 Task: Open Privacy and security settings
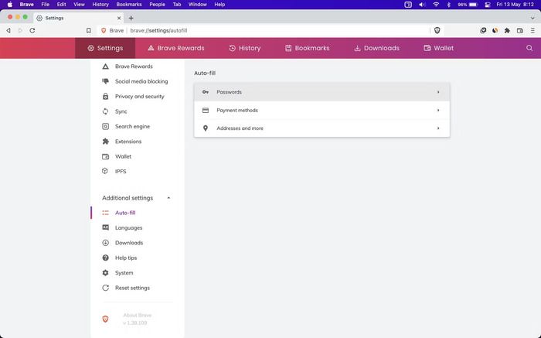pos(139,97)
